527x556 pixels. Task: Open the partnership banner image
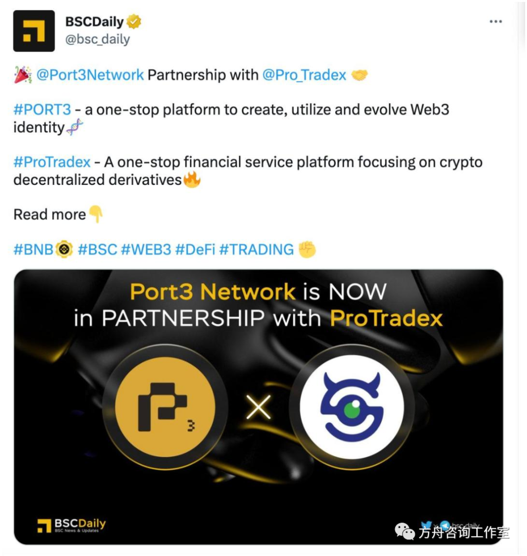point(258,407)
